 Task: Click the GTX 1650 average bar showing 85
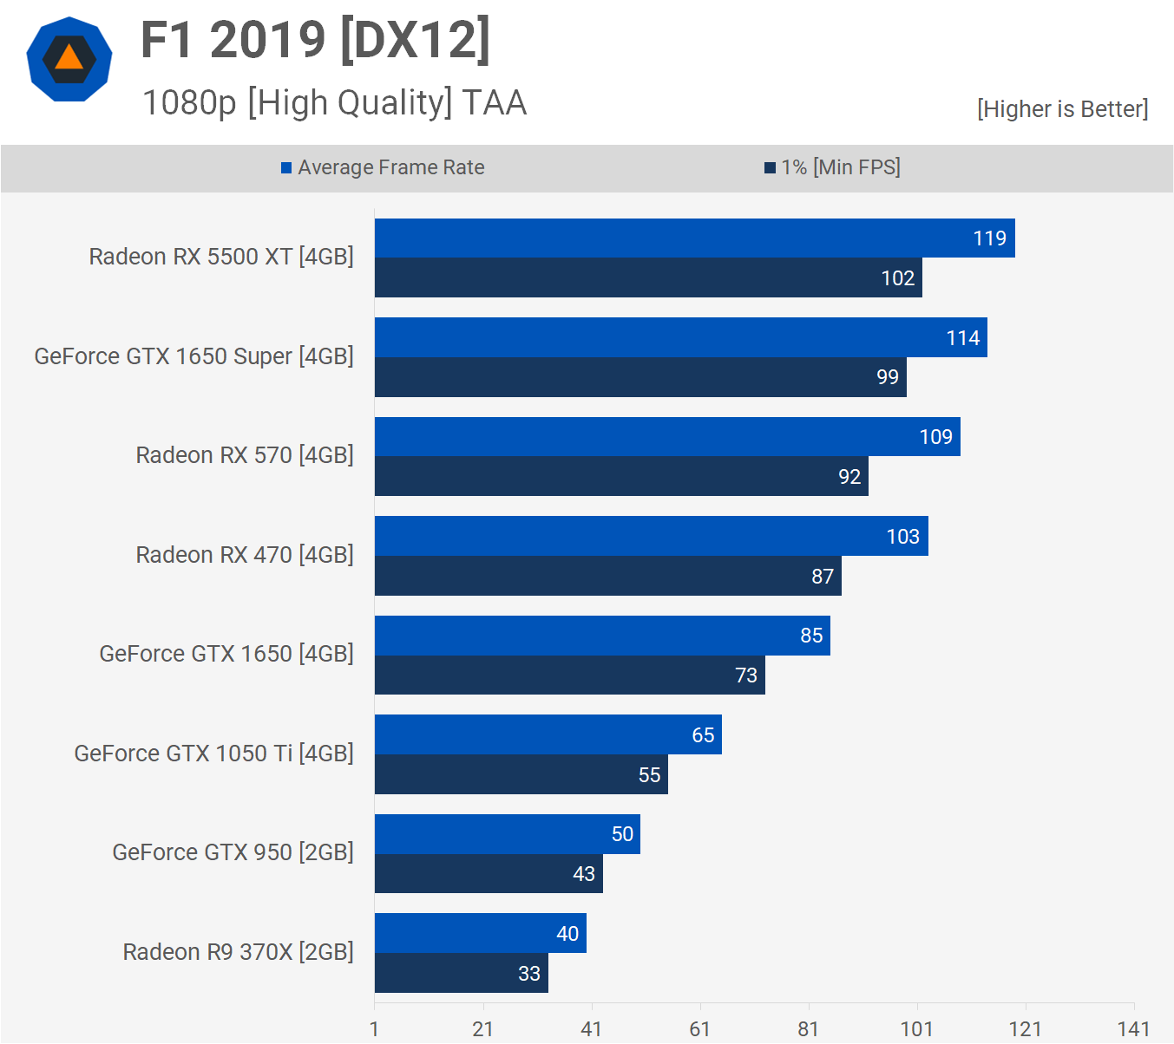[602, 636]
